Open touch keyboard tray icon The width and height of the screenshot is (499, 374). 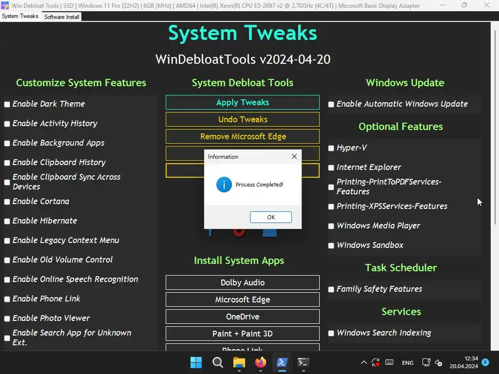click(389, 362)
